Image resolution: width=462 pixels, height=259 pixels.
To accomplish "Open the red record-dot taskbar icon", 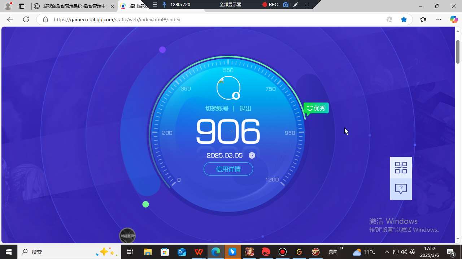I will click(x=283, y=252).
